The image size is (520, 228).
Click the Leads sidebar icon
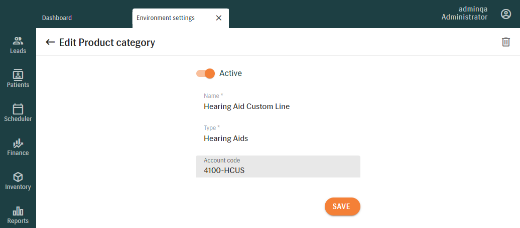[18, 41]
